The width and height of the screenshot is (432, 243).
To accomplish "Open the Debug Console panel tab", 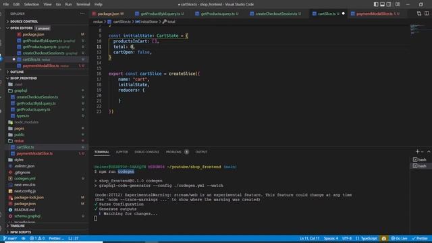I will click(146, 152).
